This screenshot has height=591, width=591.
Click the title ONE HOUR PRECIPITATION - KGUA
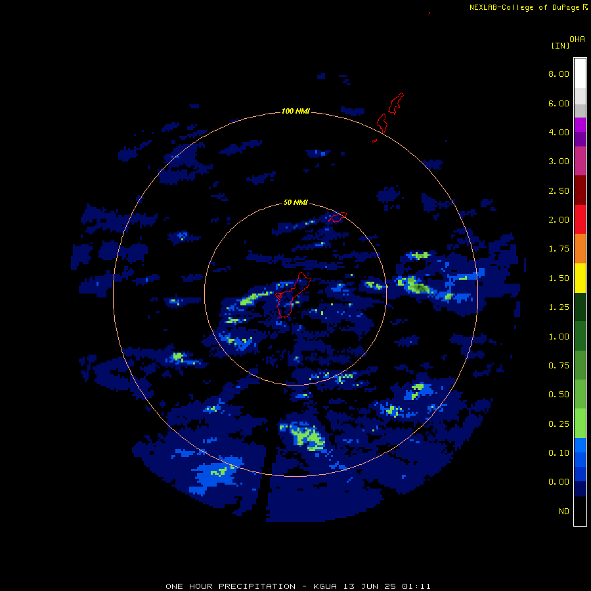point(252,586)
